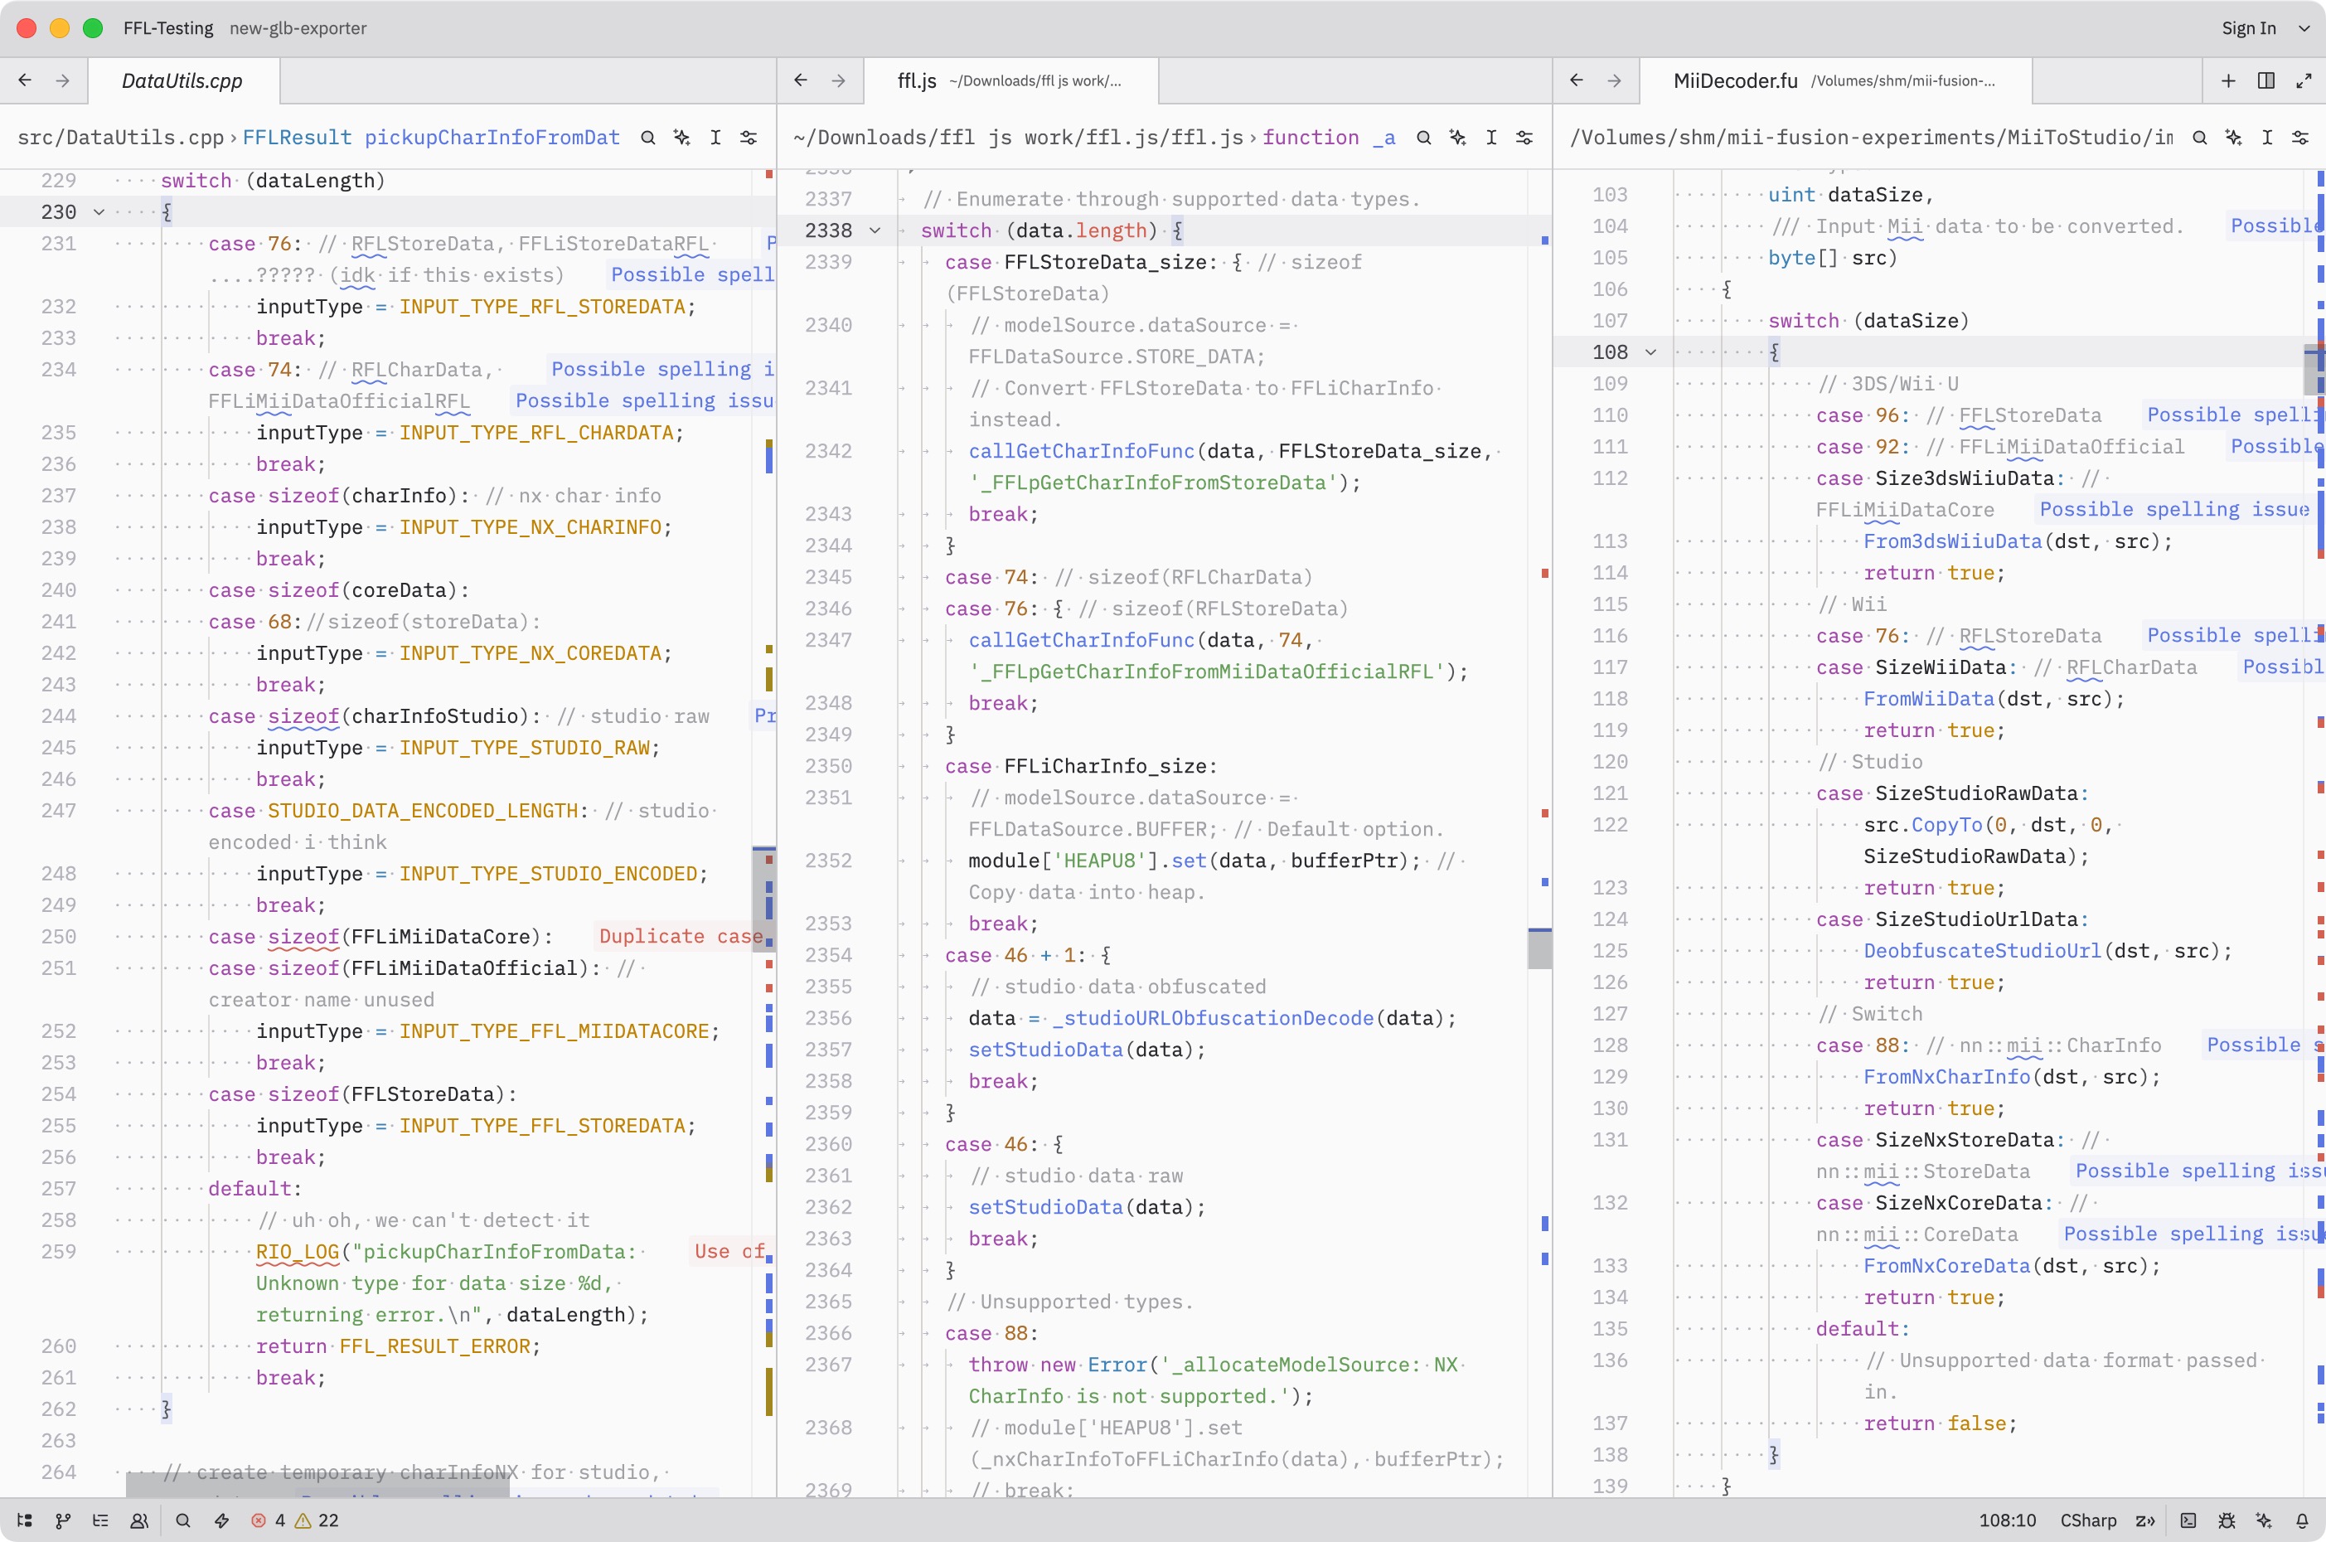The image size is (2326, 1542).
Task: Select the MiiDecoder.fu tab
Action: tap(1735, 80)
